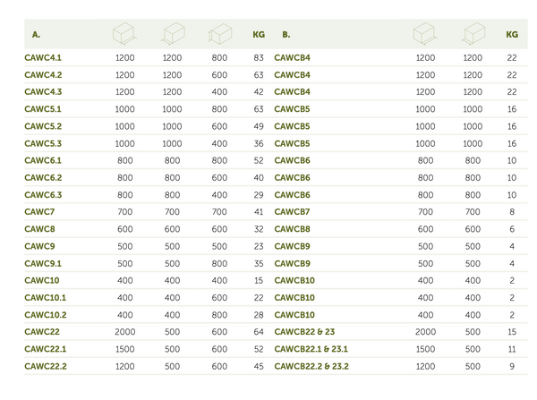Click the CAWCB22.2 & 23.2 label
Image resolution: width=537 pixels, height=400 pixels.
tap(311, 366)
